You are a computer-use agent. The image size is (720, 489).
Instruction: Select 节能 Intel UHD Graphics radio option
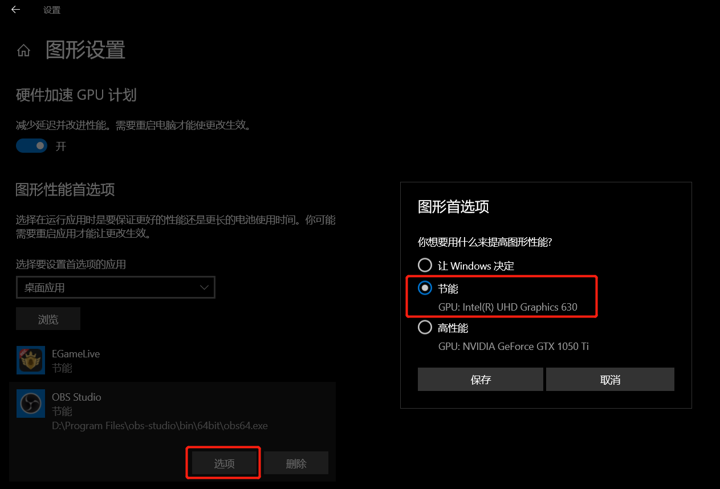425,288
